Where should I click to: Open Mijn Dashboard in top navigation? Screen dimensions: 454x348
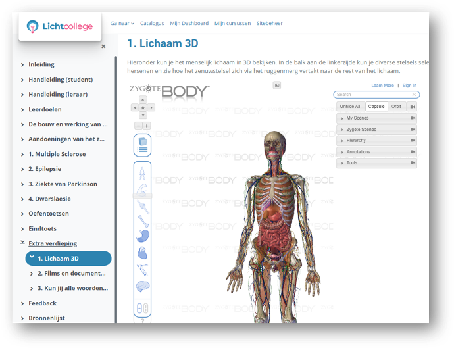(x=189, y=23)
